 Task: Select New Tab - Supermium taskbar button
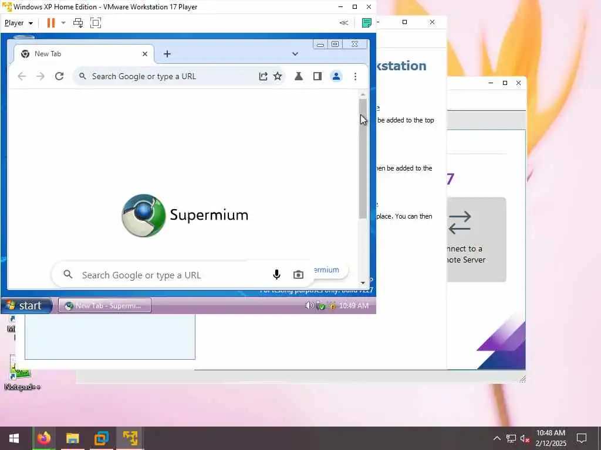click(x=104, y=305)
